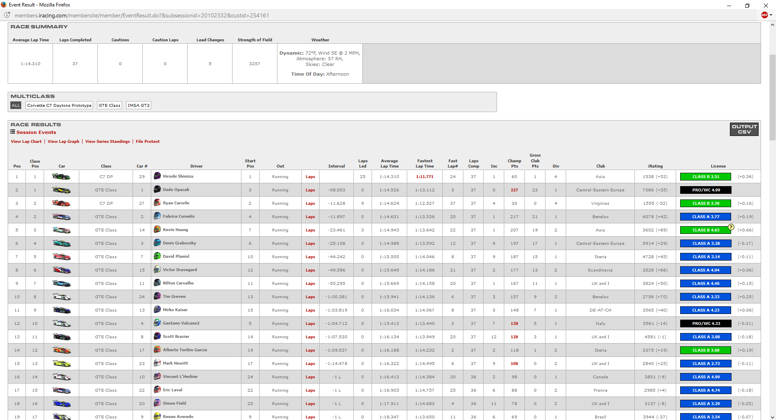
Task: Click Fabrice Cornelis's helmet icon
Action: point(157,216)
